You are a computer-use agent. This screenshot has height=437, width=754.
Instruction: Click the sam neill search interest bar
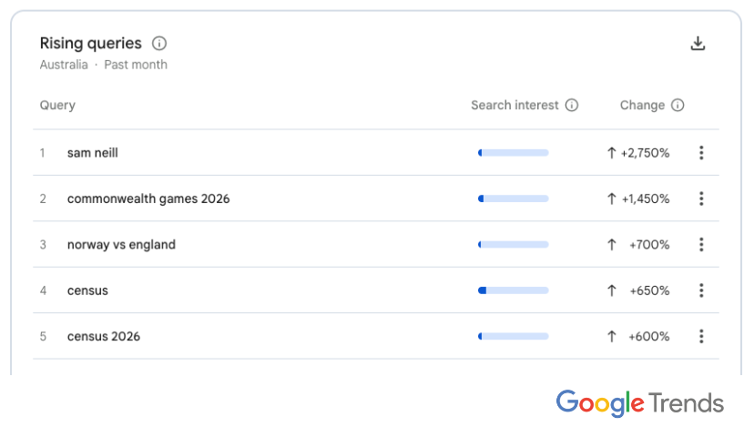coord(513,153)
